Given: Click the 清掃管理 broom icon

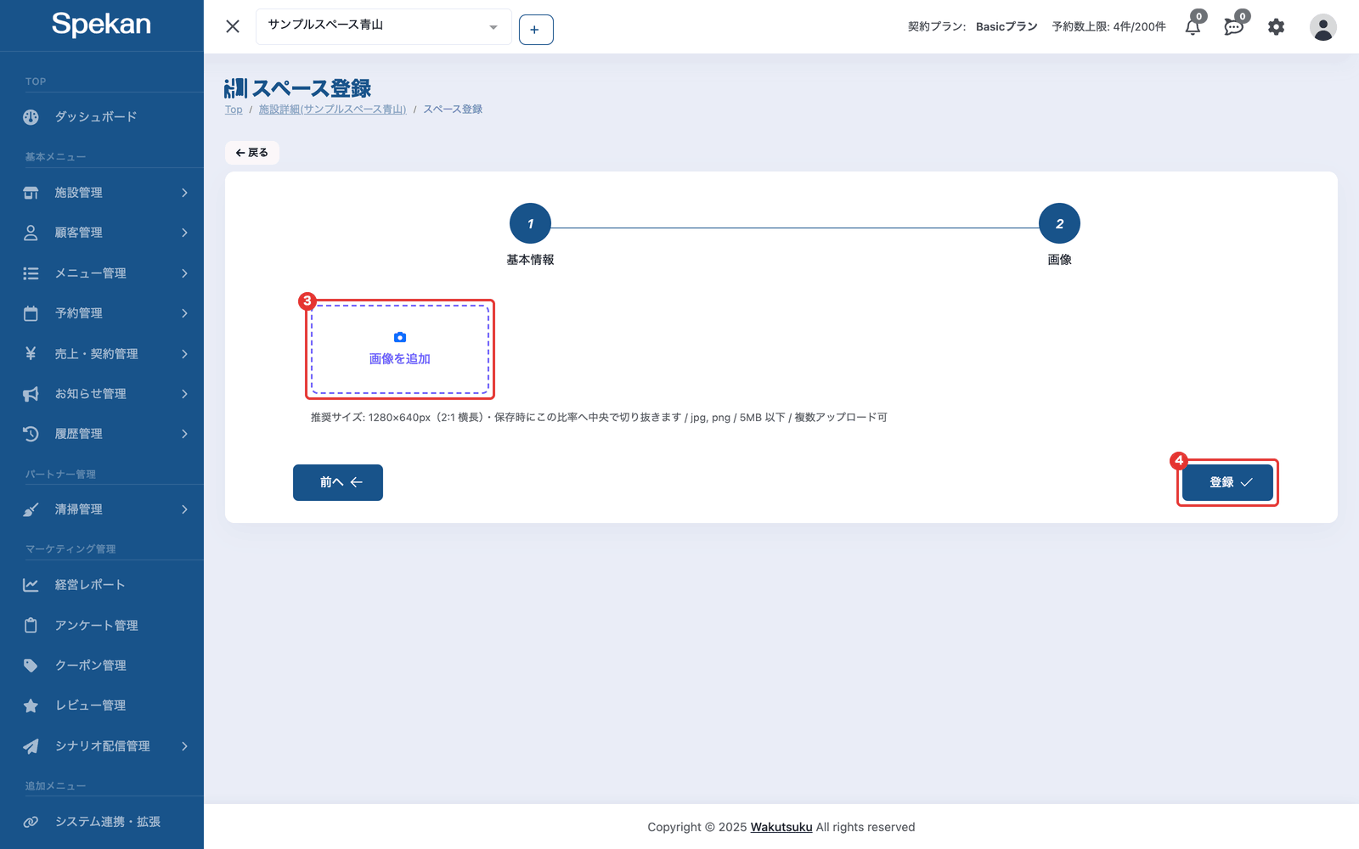Looking at the screenshot, I should (31, 509).
